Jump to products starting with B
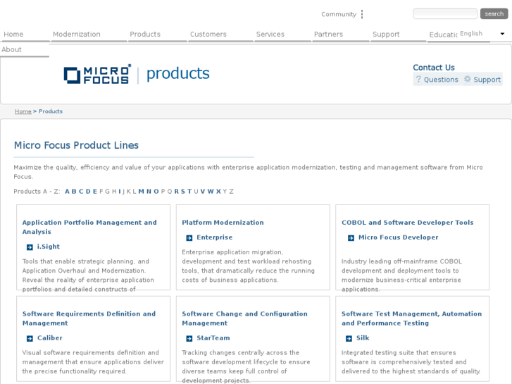Viewport: 512px width, 384px height. 74,192
